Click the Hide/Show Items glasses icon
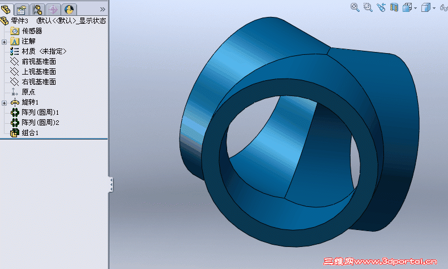This screenshot has height=269, width=448. click(444, 8)
